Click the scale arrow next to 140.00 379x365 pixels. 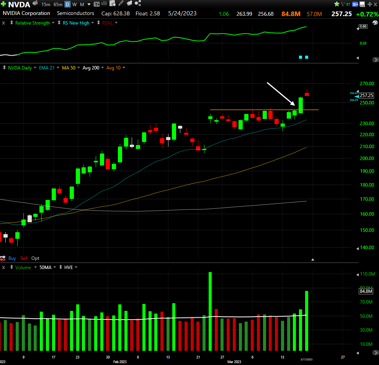pos(358,248)
